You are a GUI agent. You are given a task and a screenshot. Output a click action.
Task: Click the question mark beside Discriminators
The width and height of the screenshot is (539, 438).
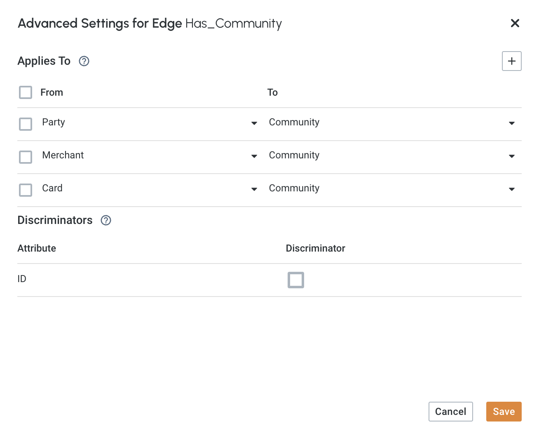coord(105,221)
